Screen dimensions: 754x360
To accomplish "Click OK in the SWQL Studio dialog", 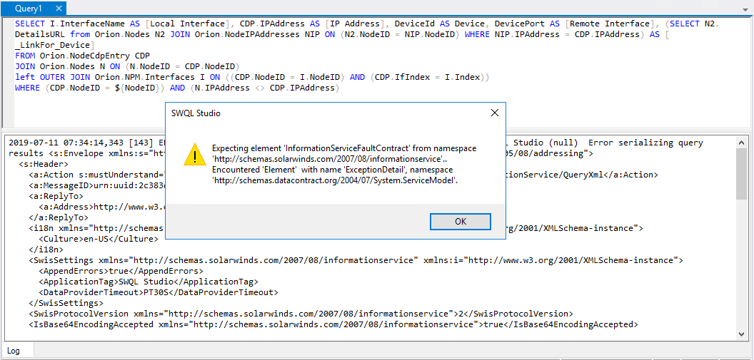I will [461, 221].
